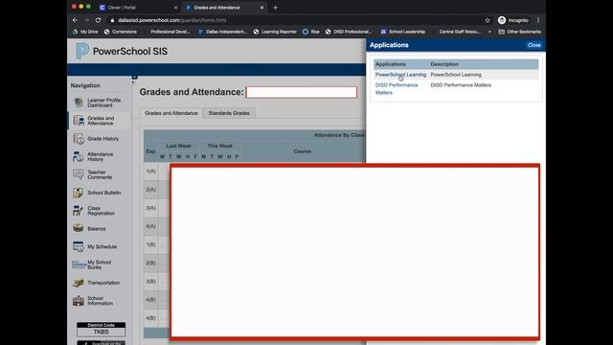Open My Schedule icon
This screenshot has width=613, height=345.
tap(79, 246)
